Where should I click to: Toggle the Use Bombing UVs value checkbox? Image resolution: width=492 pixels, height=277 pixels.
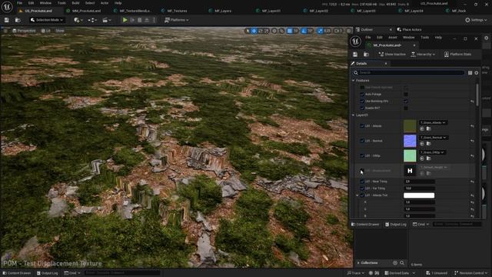click(x=406, y=101)
